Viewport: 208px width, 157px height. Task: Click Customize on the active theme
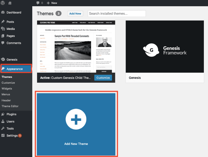[103, 78]
